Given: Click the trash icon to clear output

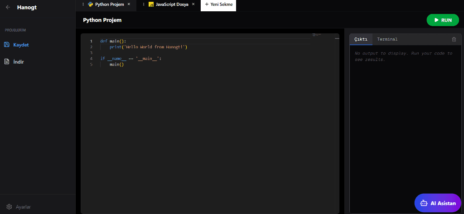Looking at the screenshot, I should [454, 39].
